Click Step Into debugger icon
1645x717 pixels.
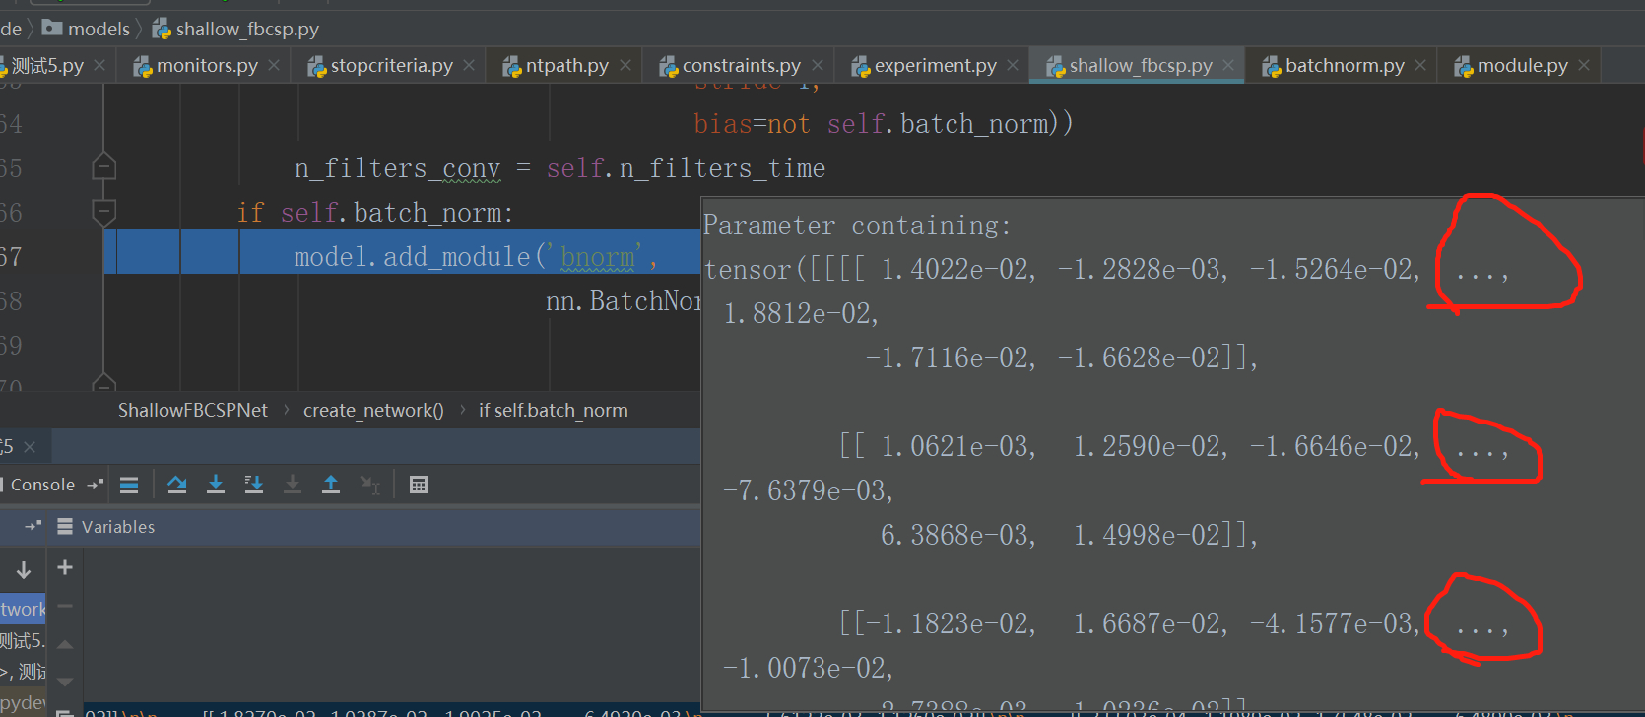pyautogui.click(x=216, y=485)
